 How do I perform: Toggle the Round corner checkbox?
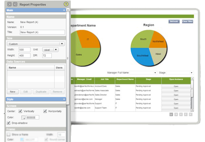click(x=46, y=139)
